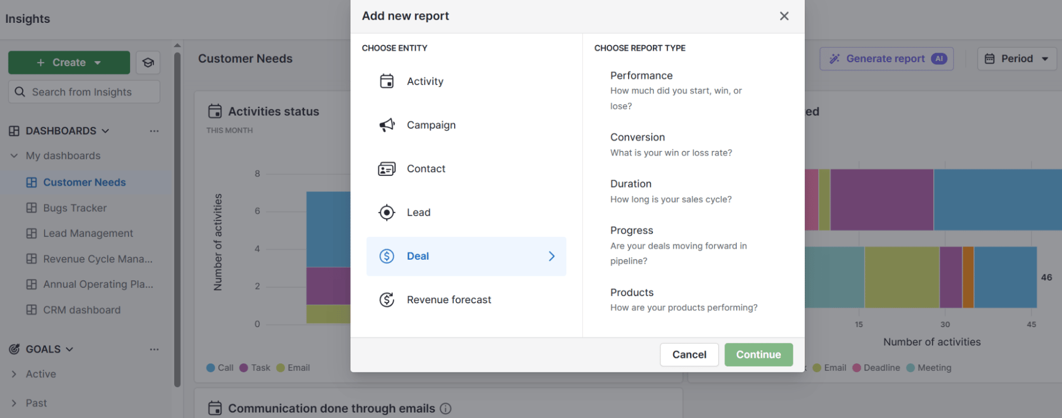Choose the Duration report type
This screenshot has width=1062, height=418.
[631, 184]
